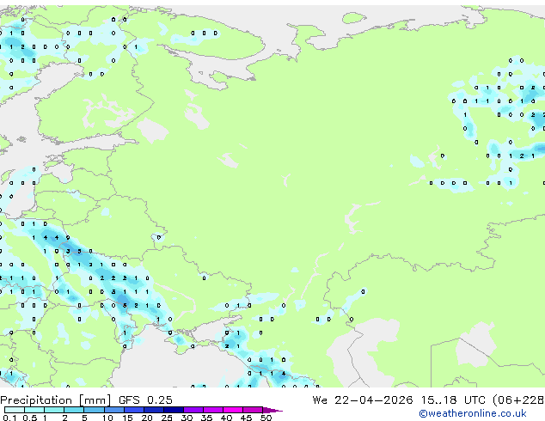Click the 1–2 mm legend color box
Viewport: 545px width, 421px height.
[x=54, y=410]
